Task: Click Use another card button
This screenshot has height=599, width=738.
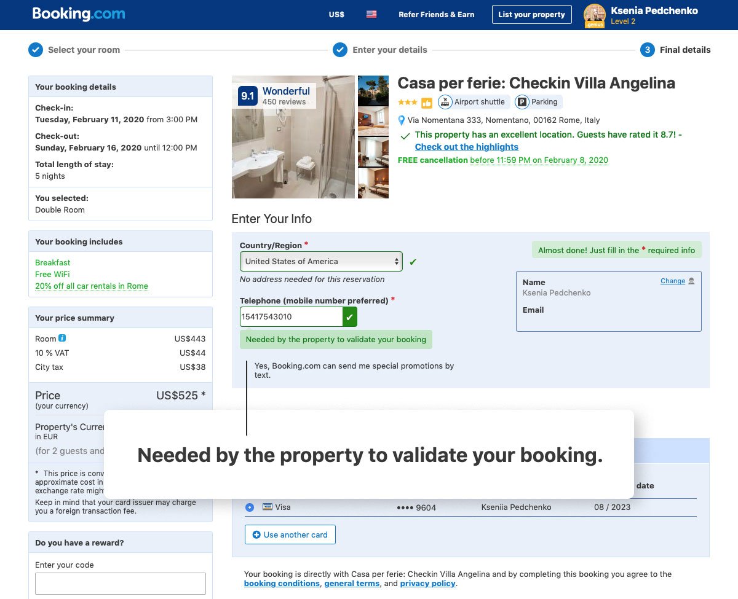Action: 290,534
